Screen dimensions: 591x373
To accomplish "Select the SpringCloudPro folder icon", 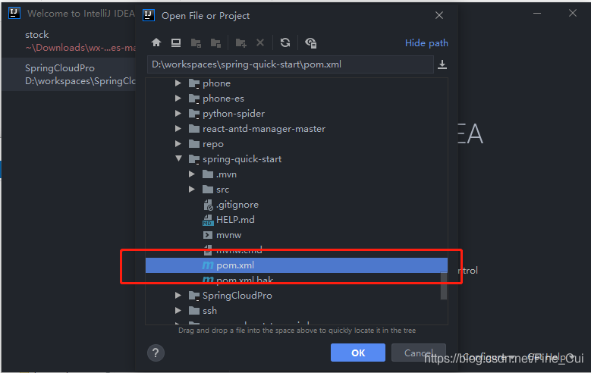I will pyautogui.click(x=194, y=296).
